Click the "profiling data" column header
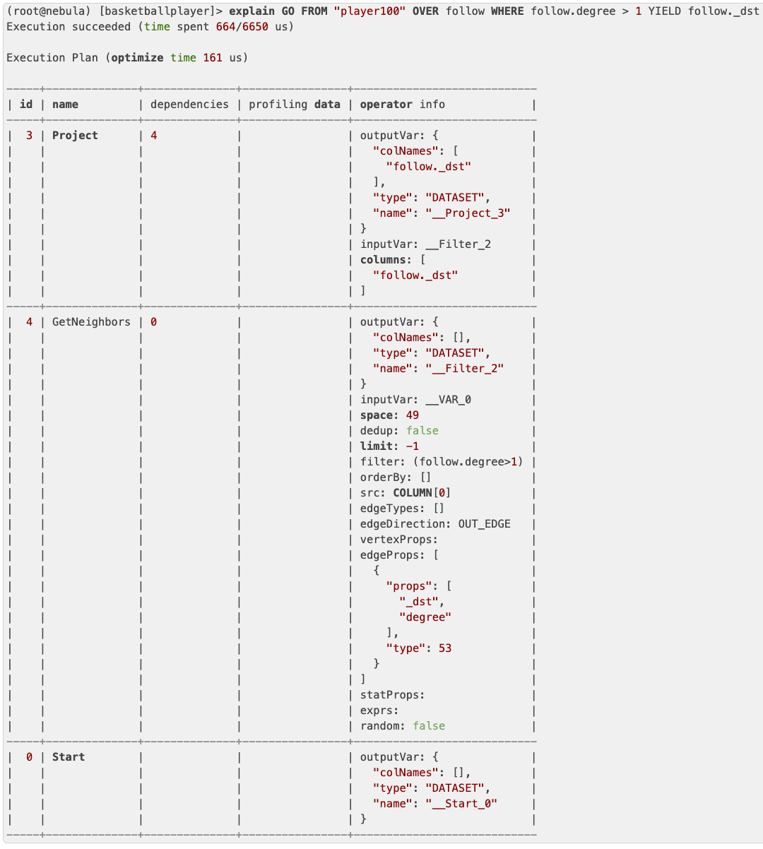The width and height of the screenshot is (763, 849). (x=294, y=105)
